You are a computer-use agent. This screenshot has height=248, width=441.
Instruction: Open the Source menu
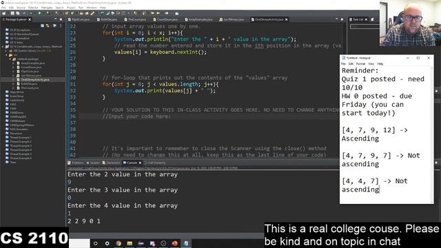pos(21,8)
